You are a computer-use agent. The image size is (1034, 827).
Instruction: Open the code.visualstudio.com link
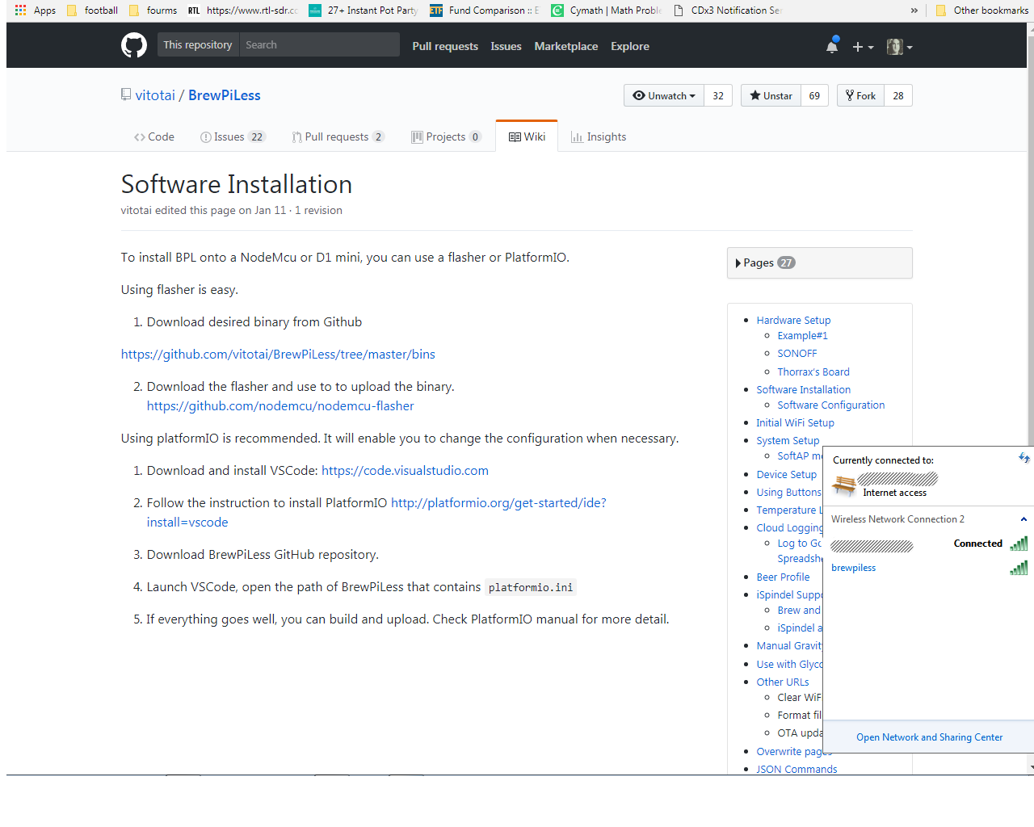pyautogui.click(x=405, y=470)
